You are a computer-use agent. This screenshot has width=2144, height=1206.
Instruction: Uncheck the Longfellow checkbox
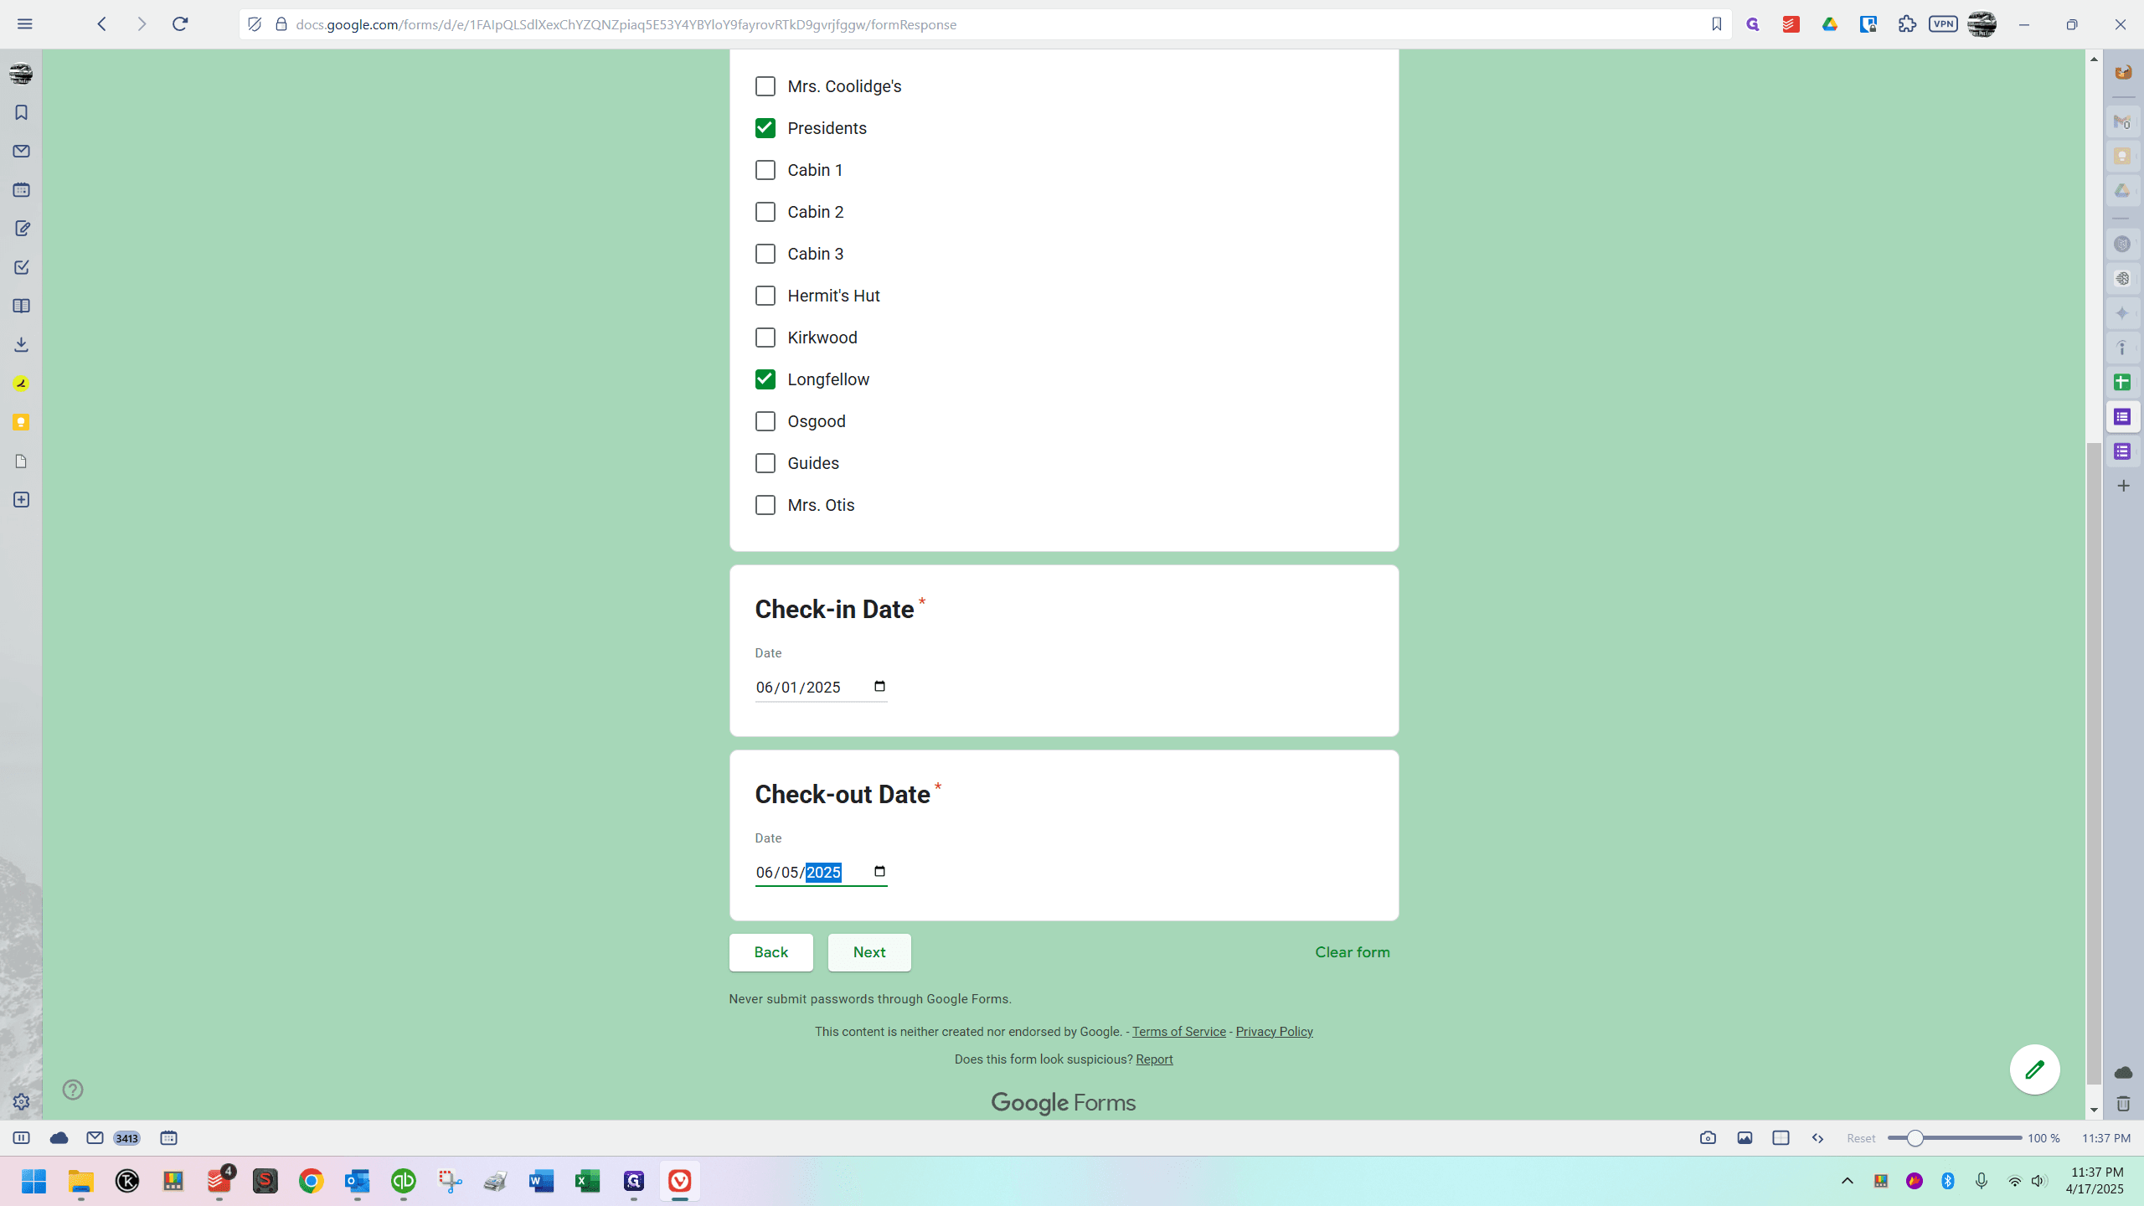pyautogui.click(x=765, y=379)
